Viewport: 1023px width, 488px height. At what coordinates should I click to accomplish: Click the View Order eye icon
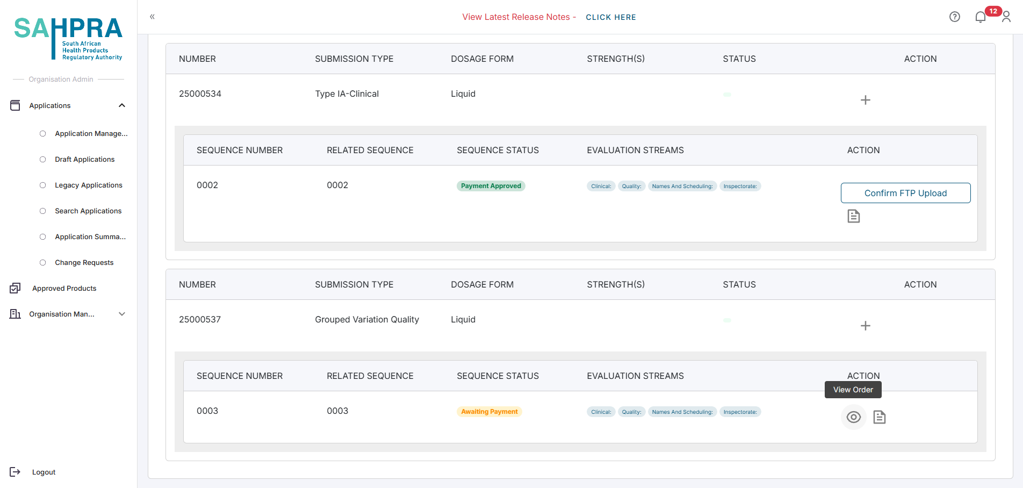click(x=853, y=417)
